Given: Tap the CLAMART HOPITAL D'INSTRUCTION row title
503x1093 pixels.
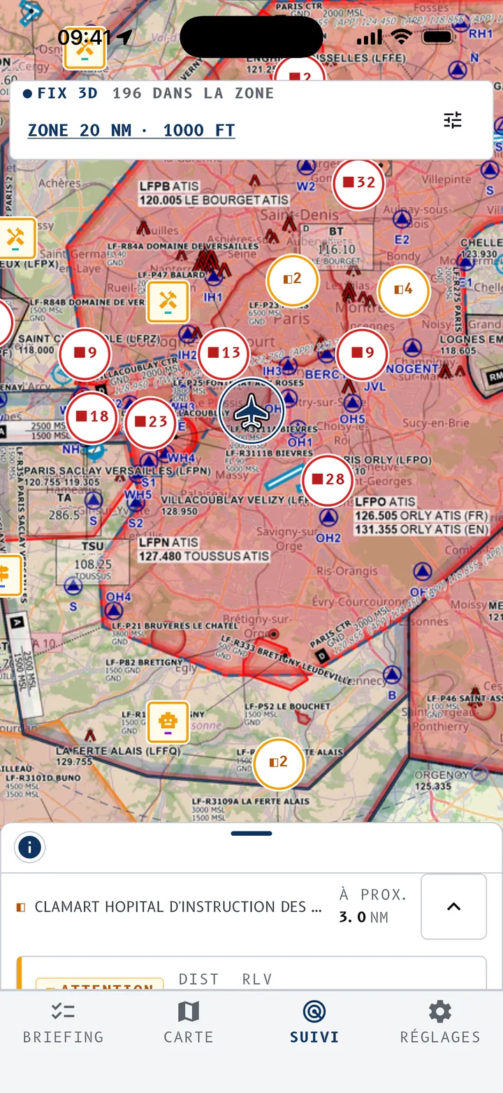Looking at the screenshot, I should click(178, 907).
